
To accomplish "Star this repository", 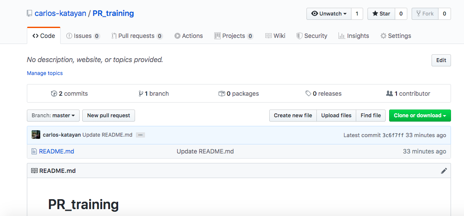I will point(381,14).
